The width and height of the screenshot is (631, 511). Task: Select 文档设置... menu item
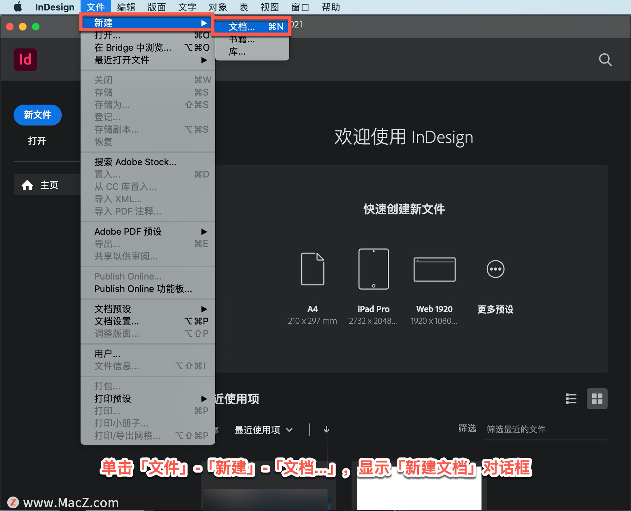click(x=148, y=321)
